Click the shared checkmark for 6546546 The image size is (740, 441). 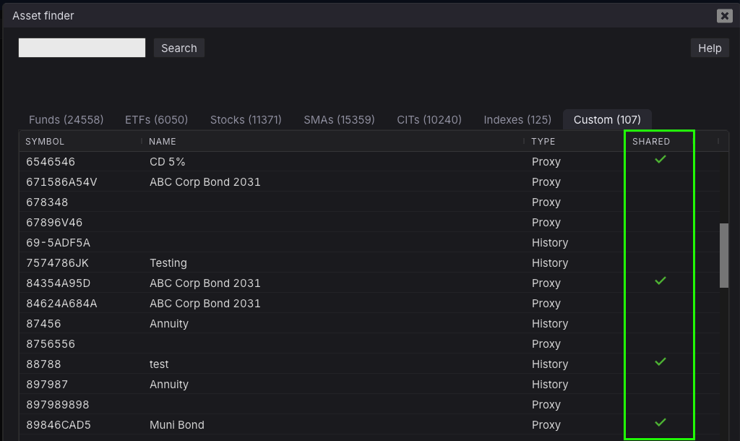click(x=661, y=160)
